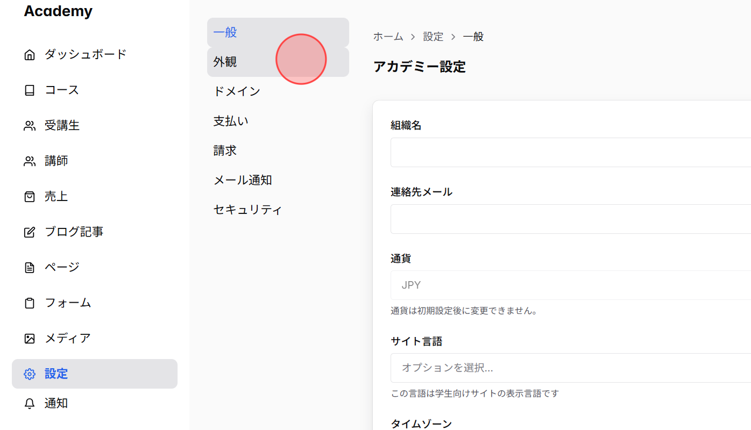The image size is (751, 430).
Task: Navigate to ホーム via the breadcrumb
Action: (387, 36)
